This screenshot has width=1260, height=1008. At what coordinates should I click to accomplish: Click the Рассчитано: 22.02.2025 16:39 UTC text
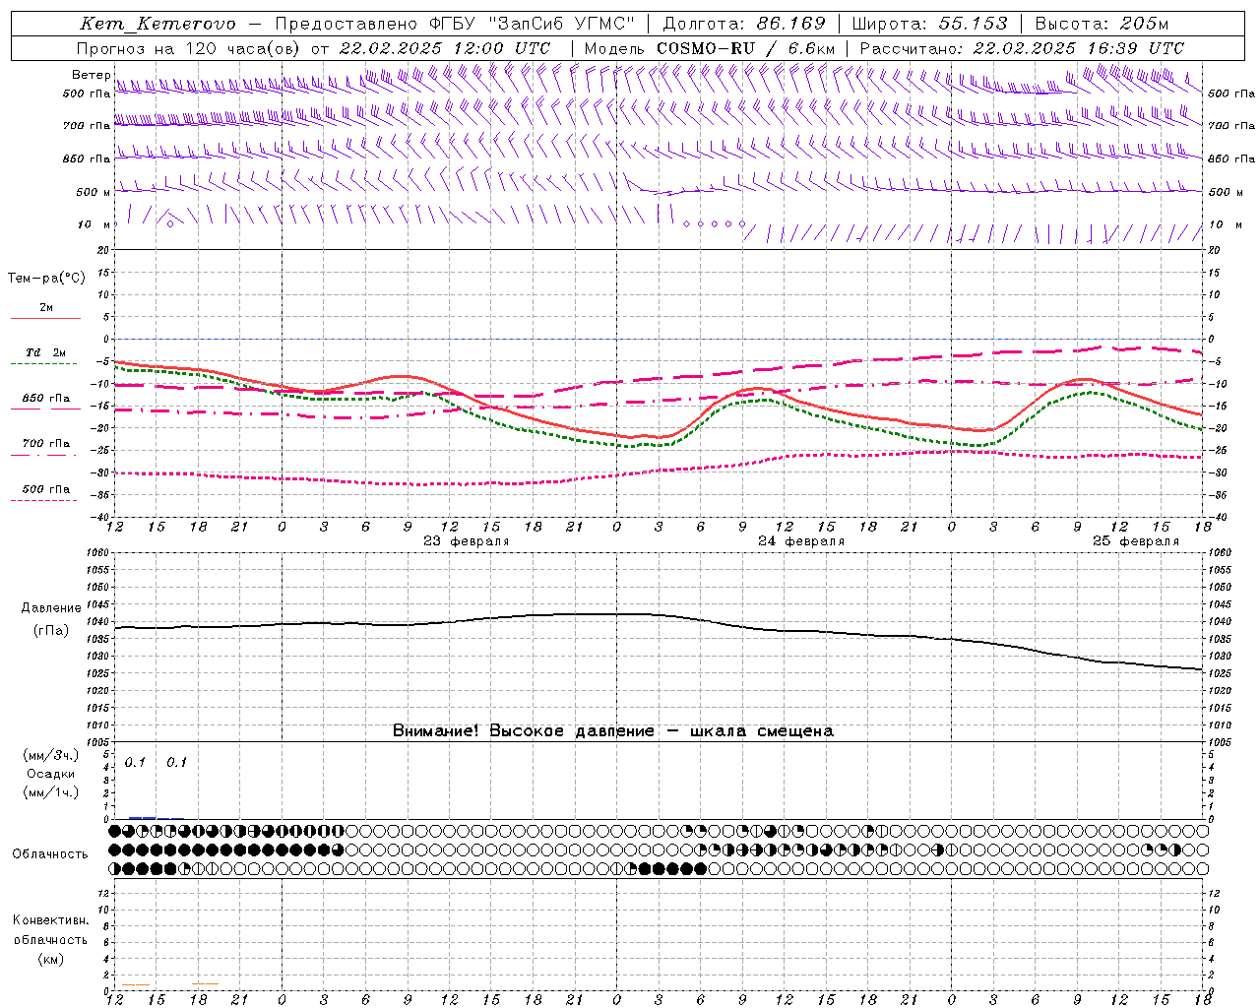pyautogui.click(x=1022, y=48)
